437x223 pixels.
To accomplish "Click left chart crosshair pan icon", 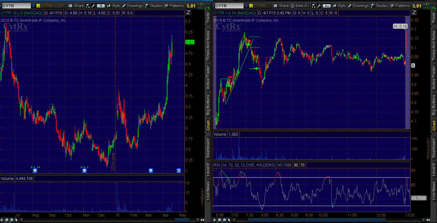I will coord(2,220).
